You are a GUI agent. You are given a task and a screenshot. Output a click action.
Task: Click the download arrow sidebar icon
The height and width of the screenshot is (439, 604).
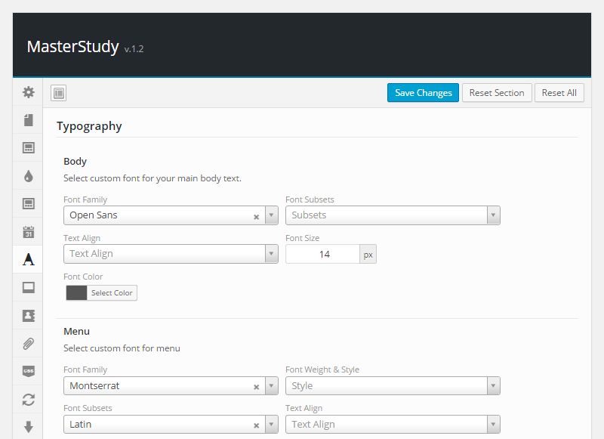pyautogui.click(x=28, y=426)
